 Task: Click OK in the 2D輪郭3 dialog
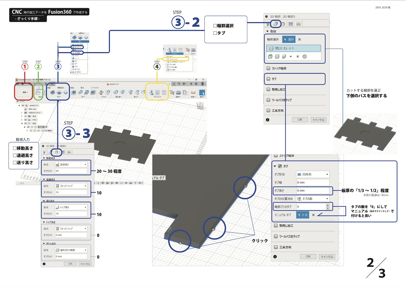[300, 119]
